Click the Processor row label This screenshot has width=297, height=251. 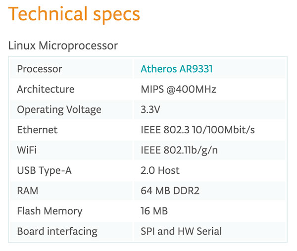point(40,69)
